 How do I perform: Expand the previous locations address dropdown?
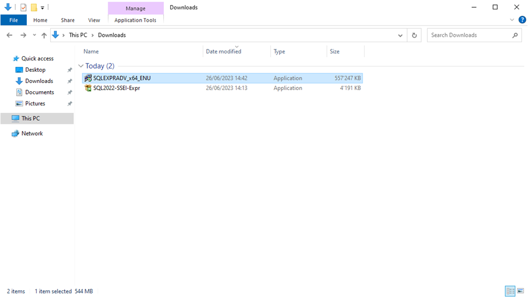click(400, 35)
